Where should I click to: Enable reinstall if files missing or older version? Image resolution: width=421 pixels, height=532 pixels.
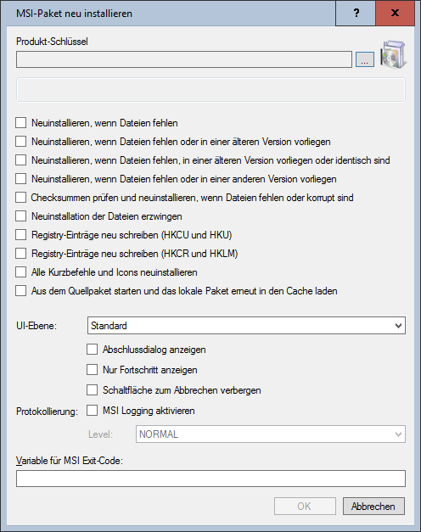pyautogui.click(x=20, y=141)
